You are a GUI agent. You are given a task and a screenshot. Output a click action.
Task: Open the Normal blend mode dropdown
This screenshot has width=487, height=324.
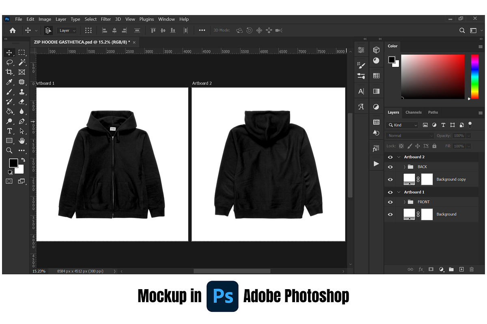pyautogui.click(x=410, y=136)
